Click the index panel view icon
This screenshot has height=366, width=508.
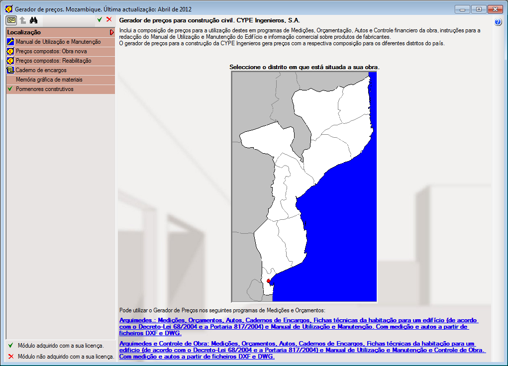click(11, 20)
